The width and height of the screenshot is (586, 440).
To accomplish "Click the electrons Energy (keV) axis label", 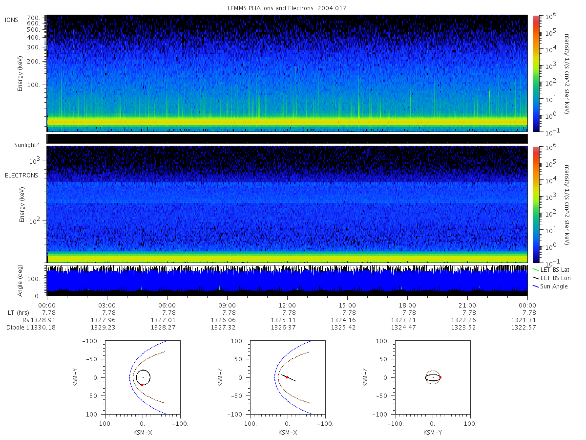I will 22,204.
